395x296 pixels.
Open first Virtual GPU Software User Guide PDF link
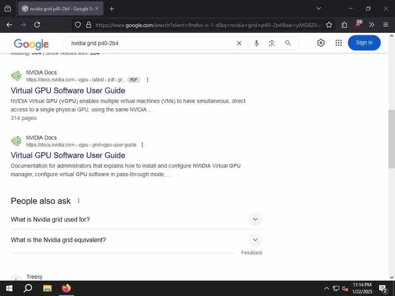click(68, 90)
